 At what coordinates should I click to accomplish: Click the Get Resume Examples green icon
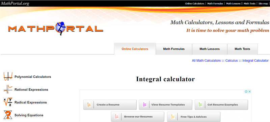[200, 105]
